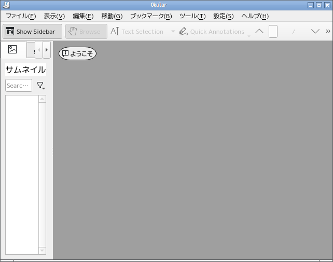
Task: Open the Text Selection dropdown arrow
Action: click(173, 32)
